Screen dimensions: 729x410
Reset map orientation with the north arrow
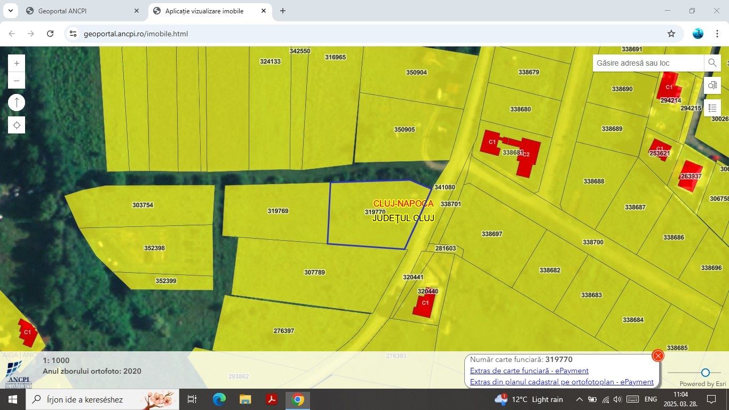click(17, 102)
